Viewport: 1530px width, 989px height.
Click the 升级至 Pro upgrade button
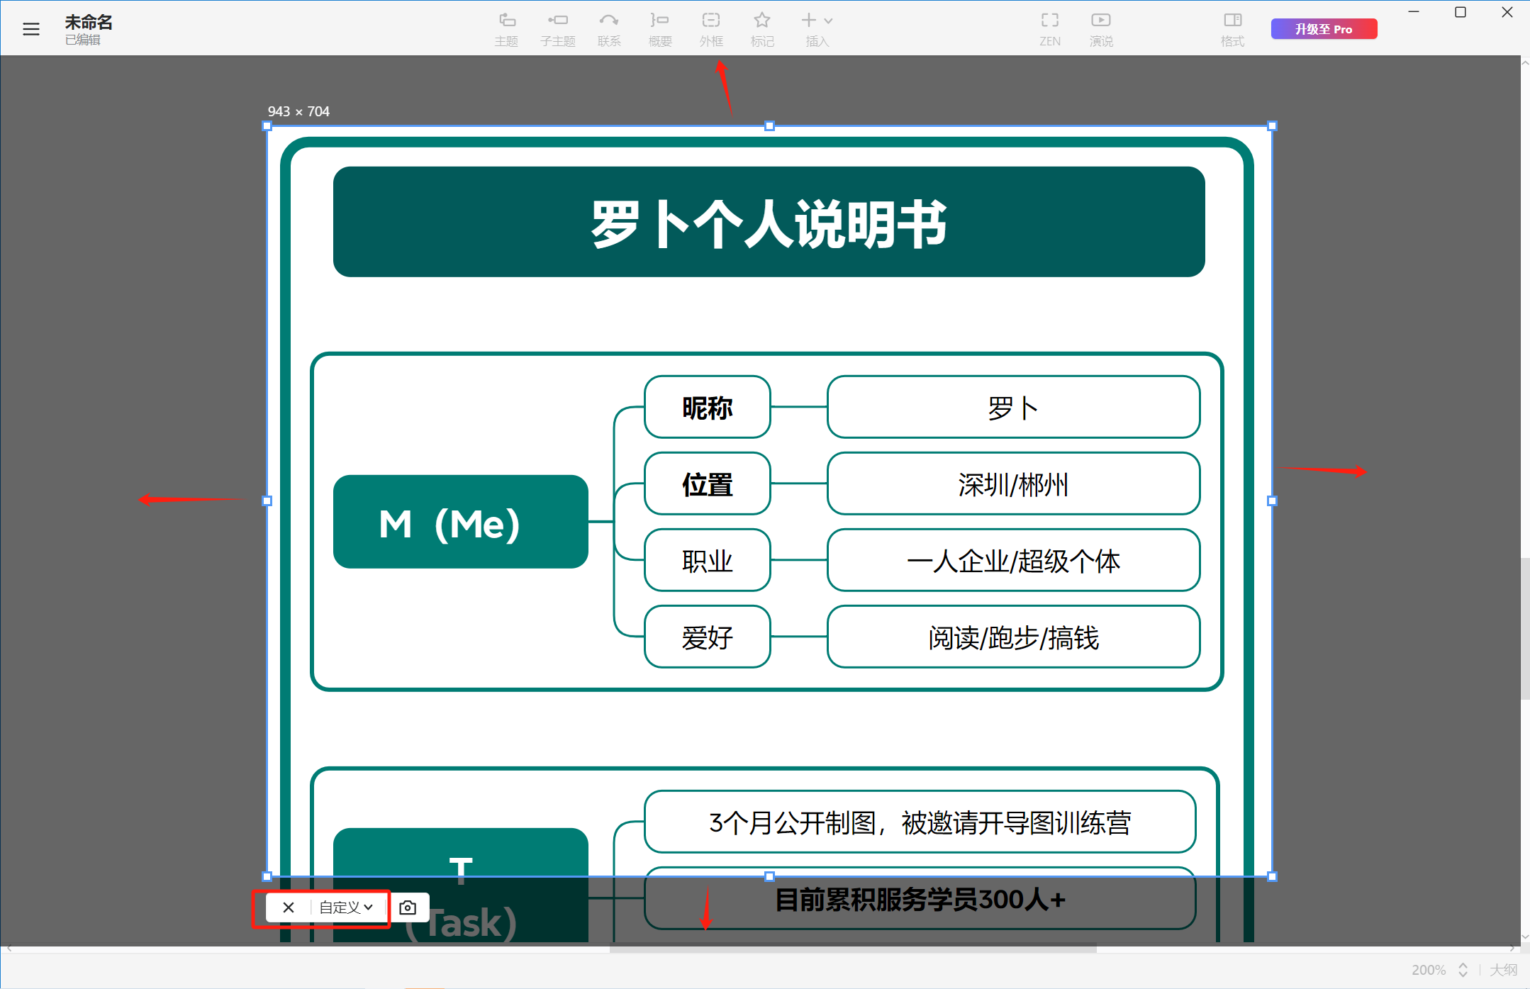(x=1324, y=29)
